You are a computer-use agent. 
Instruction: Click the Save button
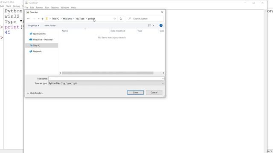point(136,93)
